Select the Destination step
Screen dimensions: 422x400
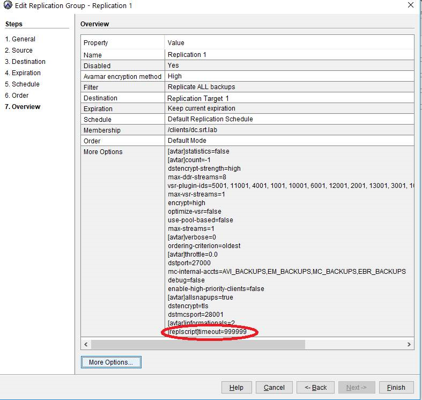click(25, 62)
